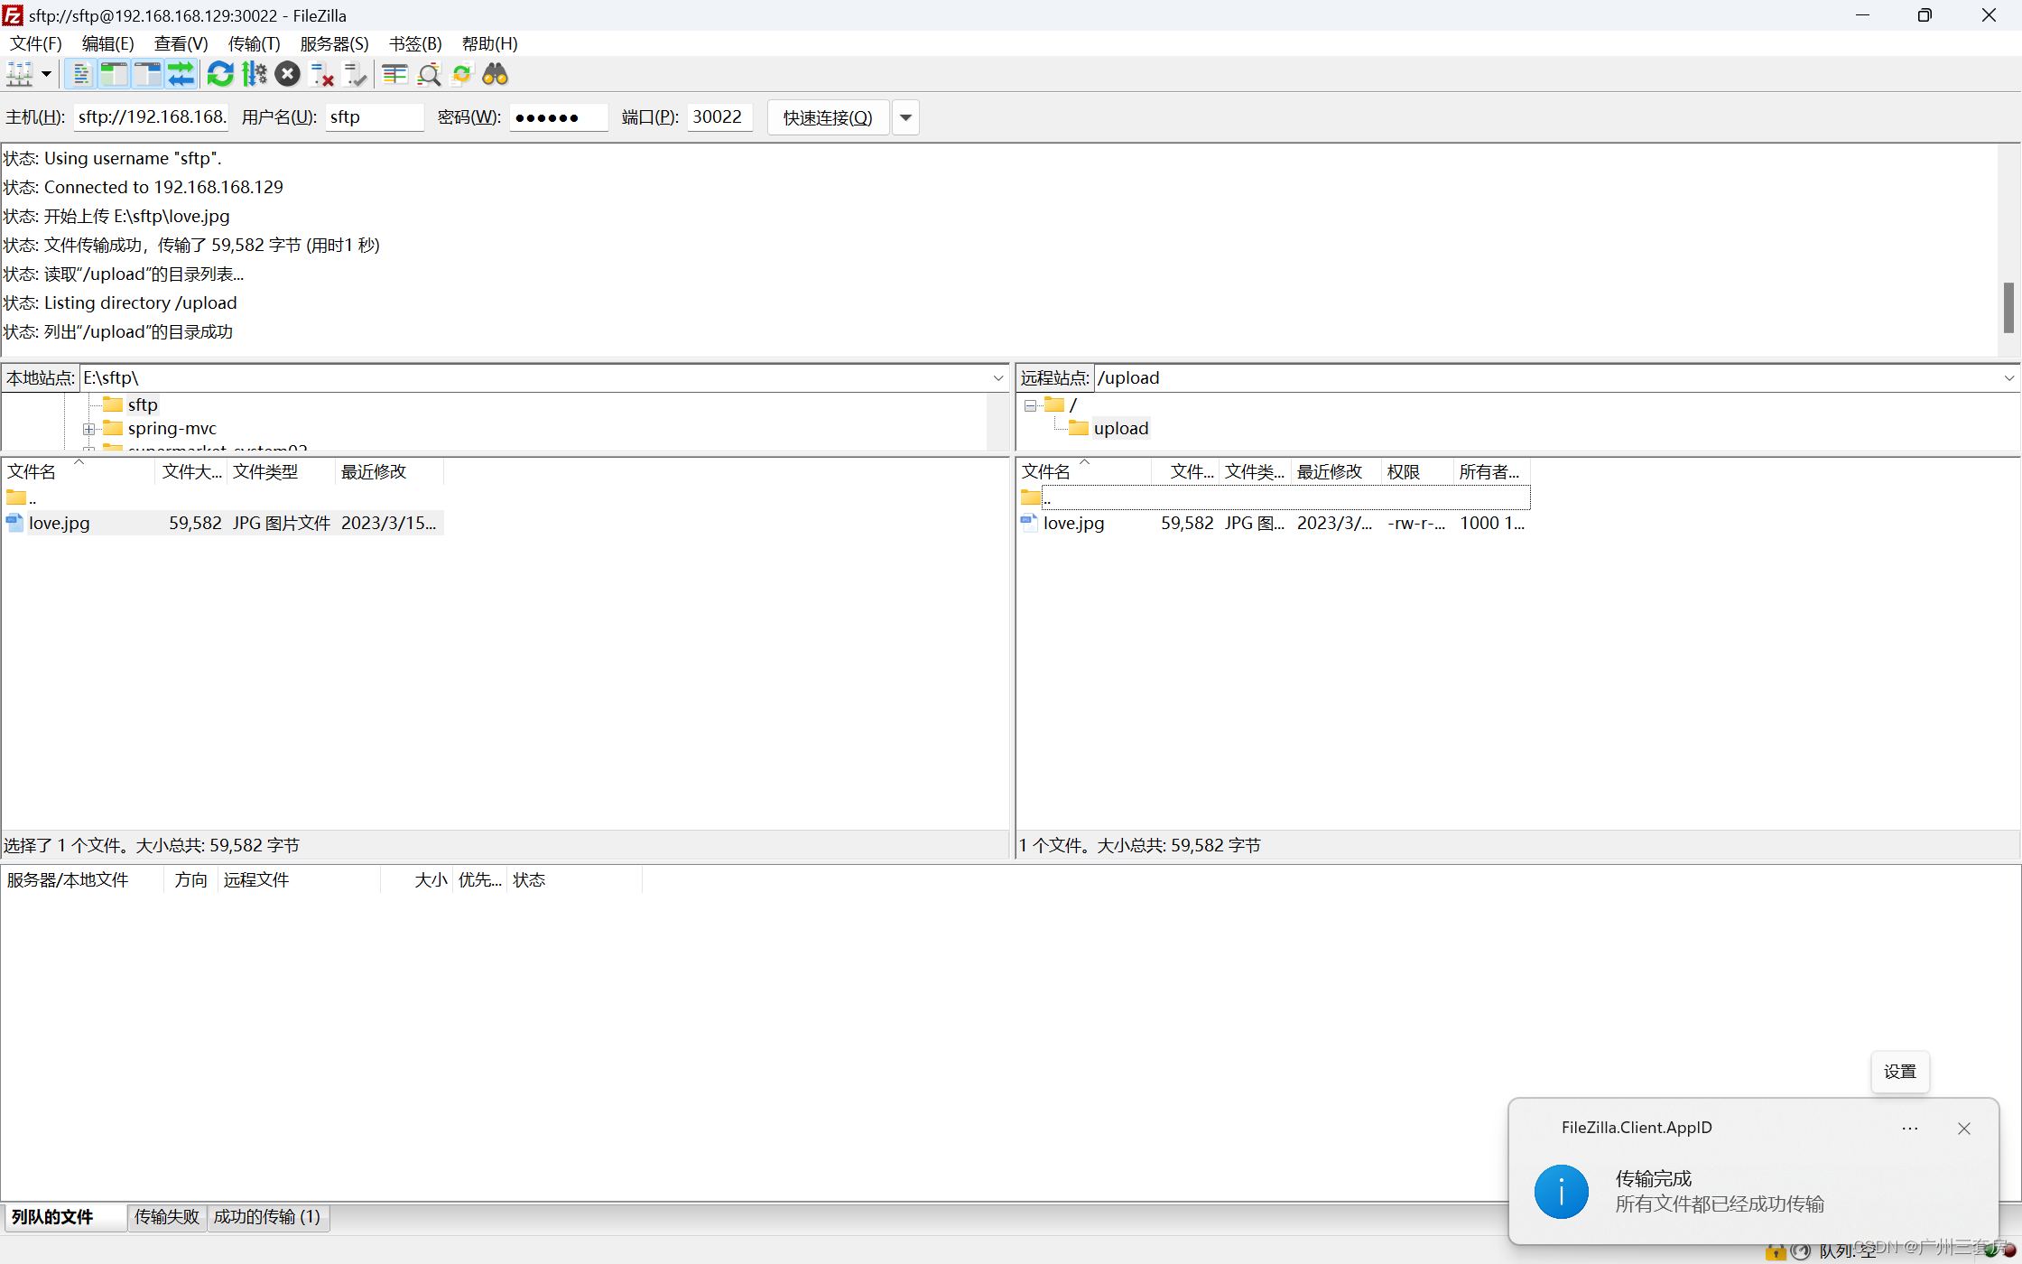2022x1264 pixels.
Task: Select the spring-mvc folder in local tree
Action: (172, 429)
